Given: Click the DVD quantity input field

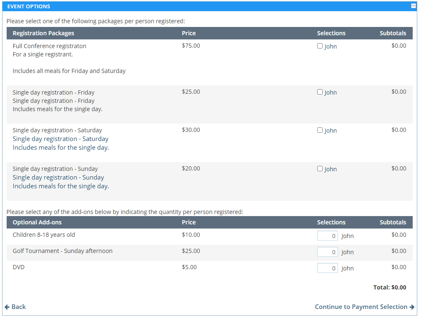Looking at the screenshot, I should pyautogui.click(x=327, y=268).
